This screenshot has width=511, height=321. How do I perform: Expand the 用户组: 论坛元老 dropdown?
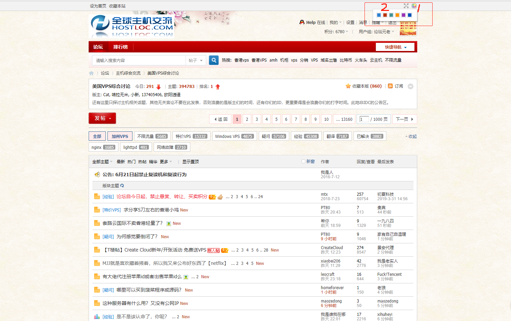[x=376, y=32]
